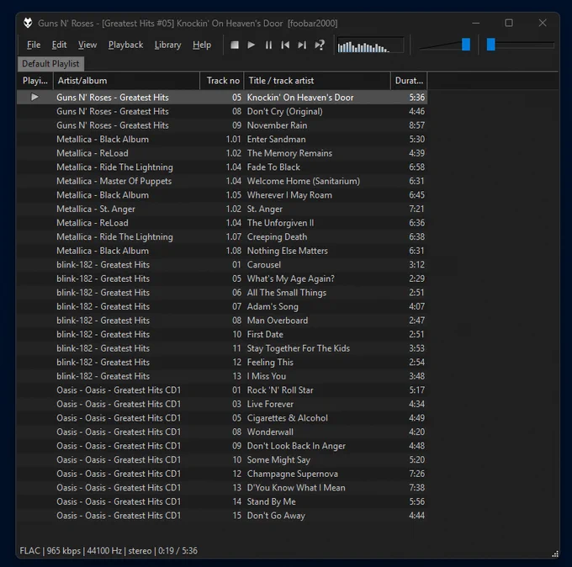Select the Default Playlist tab
This screenshot has height=567, width=572.
pos(50,63)
